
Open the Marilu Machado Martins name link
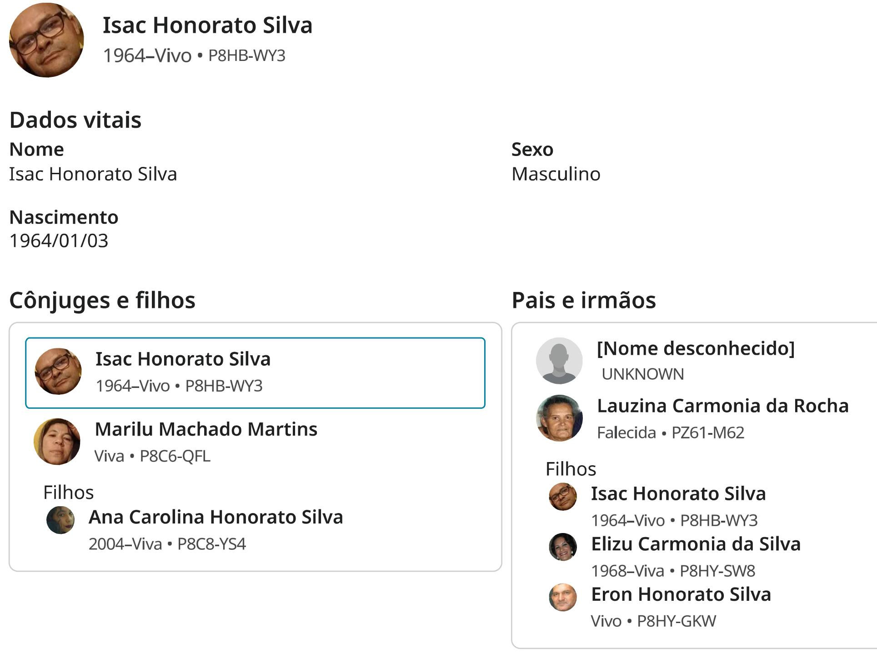(206, 429)
